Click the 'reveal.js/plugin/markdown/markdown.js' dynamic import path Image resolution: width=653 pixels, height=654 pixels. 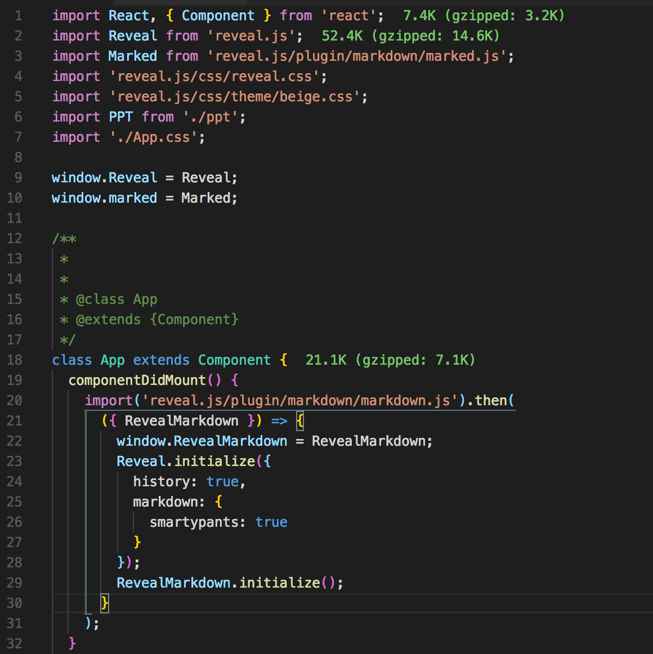(300, 400)
